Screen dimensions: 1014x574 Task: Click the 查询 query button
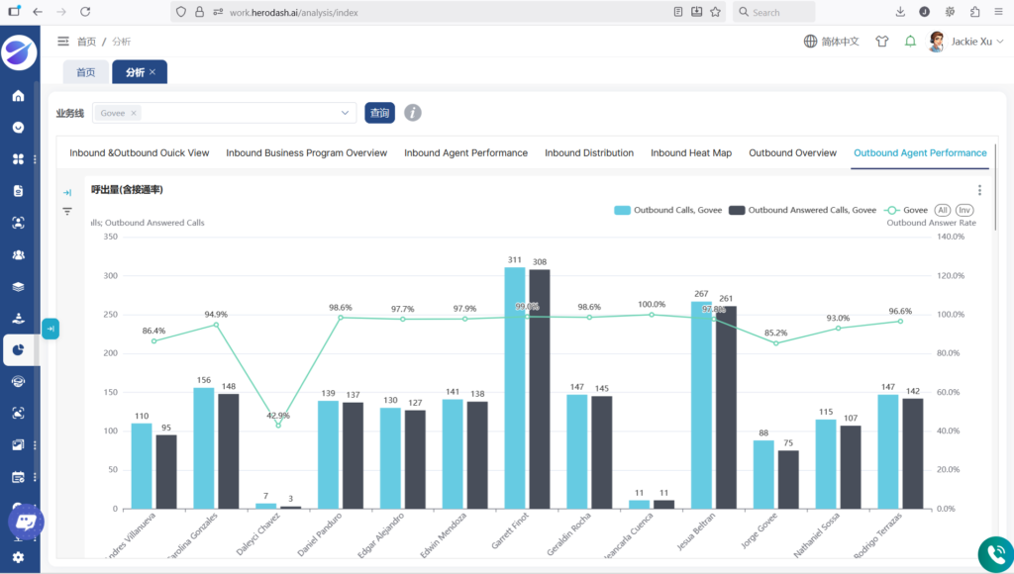(x=379, y=113)
